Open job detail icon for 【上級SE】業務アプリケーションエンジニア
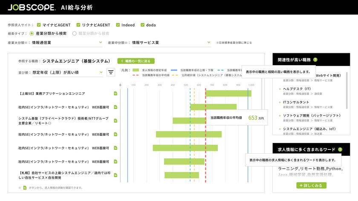The height and width of the screenshot is (201, 358). point(115,94)
